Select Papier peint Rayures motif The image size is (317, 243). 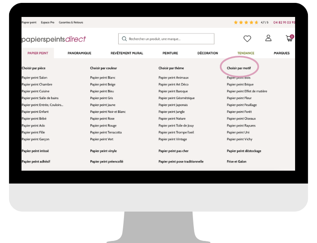point(241,126)
